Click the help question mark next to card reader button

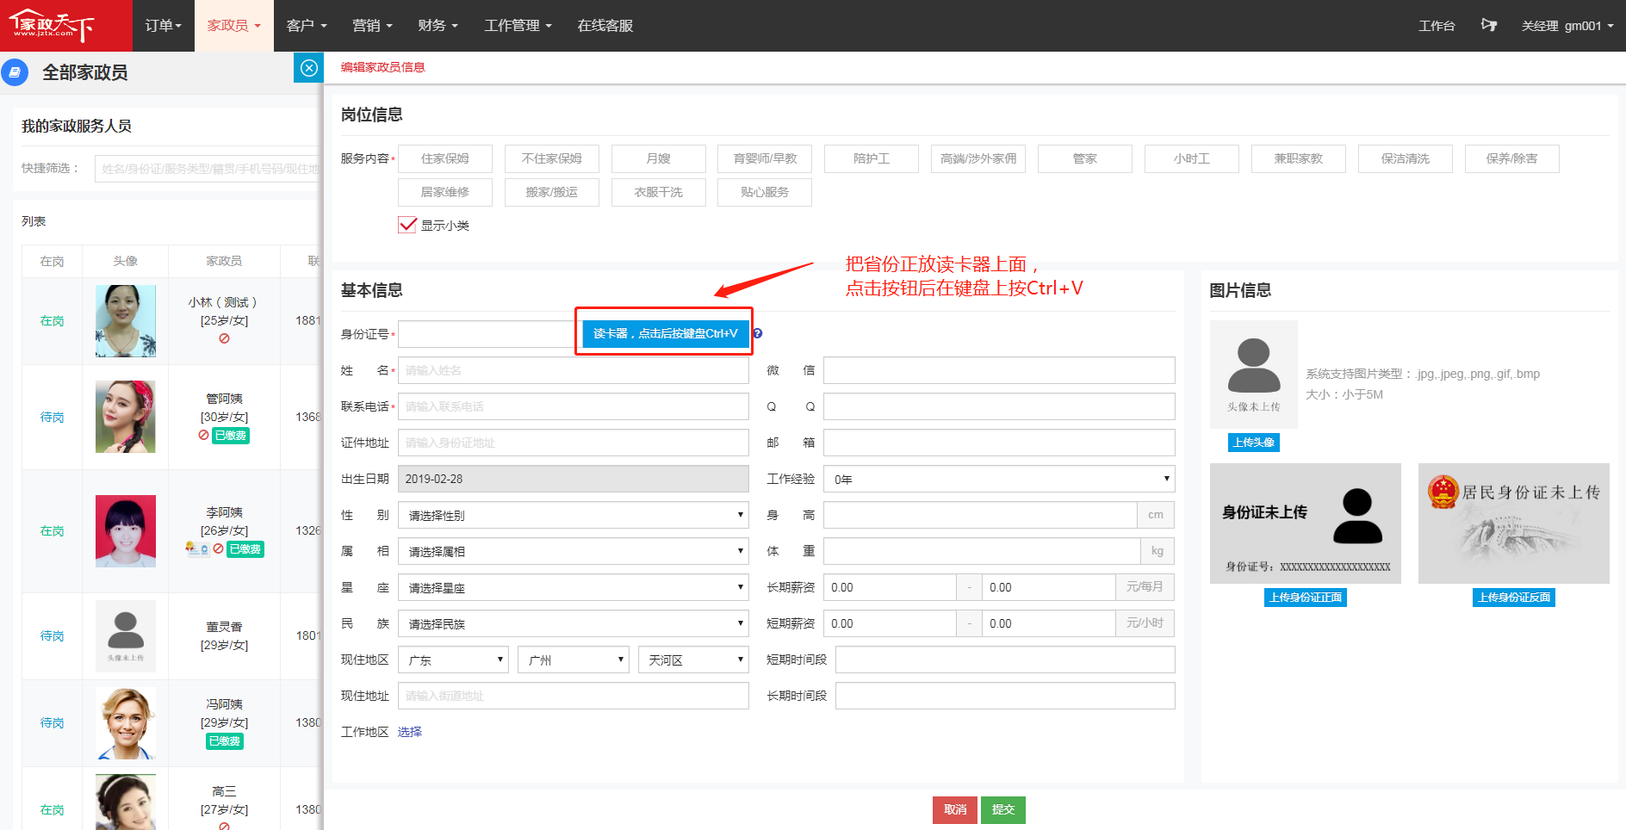[x=758, y=333]
